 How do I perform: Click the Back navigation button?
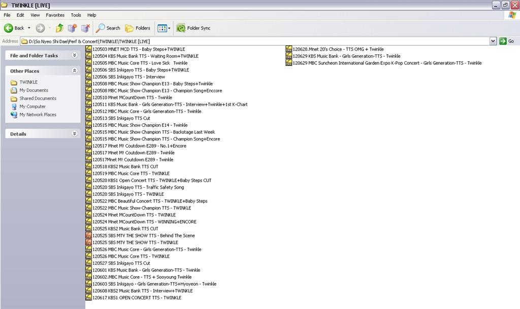point(14,28)
